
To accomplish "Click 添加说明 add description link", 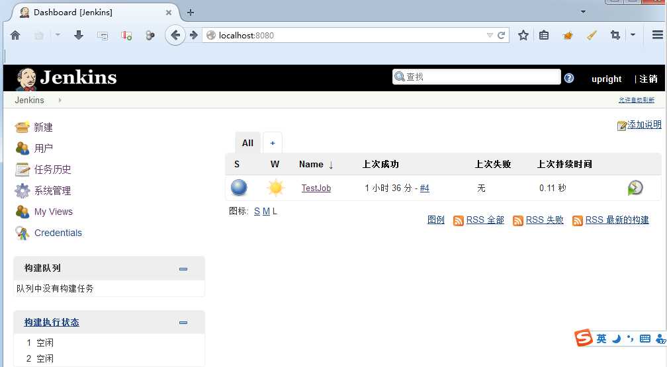I will pos(645,124).
